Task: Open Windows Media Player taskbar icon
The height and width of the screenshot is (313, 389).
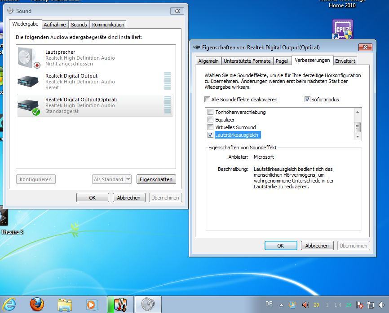Action: click(92, 304)
